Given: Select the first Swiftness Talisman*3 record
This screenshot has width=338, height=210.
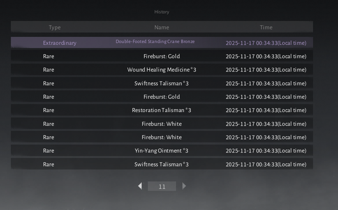Looking at the screenshot, I should point(162,83).
